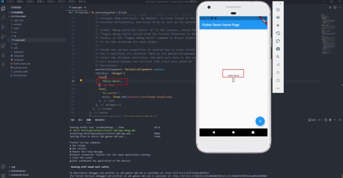Switch to the 问题 (Problems) panel tab
This screenshot has width=343, height=178.
click(72, 120)
